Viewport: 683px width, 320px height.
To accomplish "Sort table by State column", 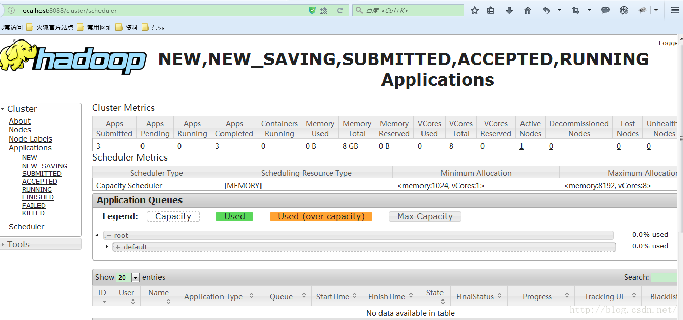I will click(435, 296).
